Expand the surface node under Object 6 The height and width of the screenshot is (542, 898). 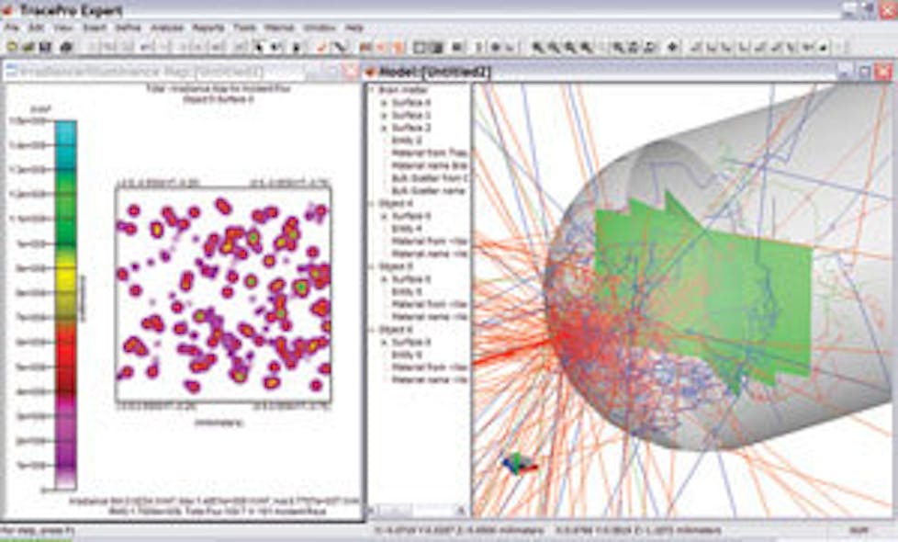(x=385, y=342)
